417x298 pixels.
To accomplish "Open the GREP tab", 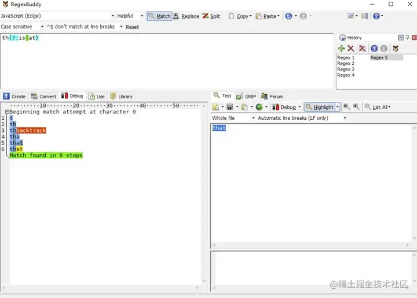I will point(246,97).
